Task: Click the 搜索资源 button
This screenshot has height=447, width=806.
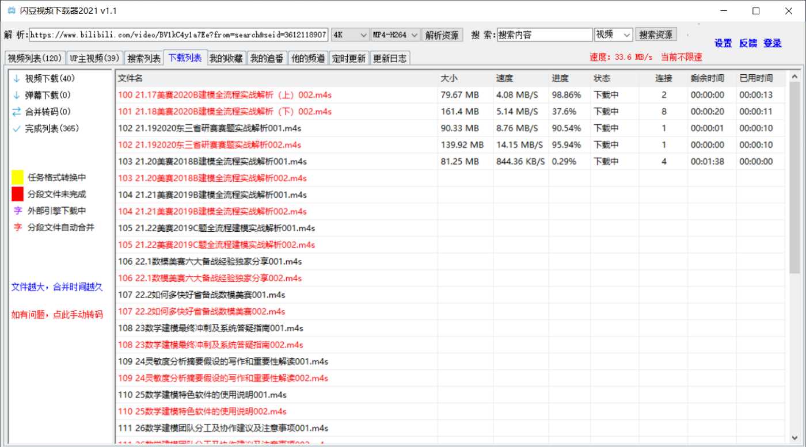Action: pyautogui.click(x=656, y=35)
